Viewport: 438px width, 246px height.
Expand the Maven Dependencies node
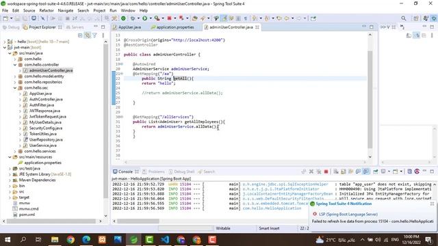[10, 180]
